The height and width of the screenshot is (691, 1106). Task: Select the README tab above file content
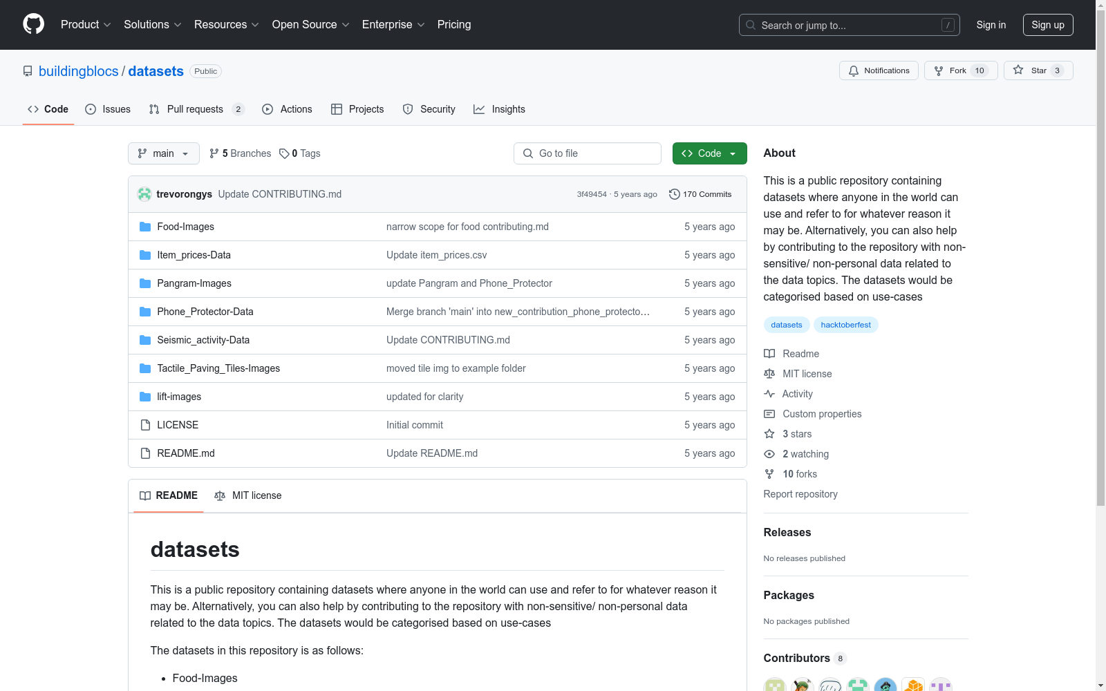(x=169, y=495)
